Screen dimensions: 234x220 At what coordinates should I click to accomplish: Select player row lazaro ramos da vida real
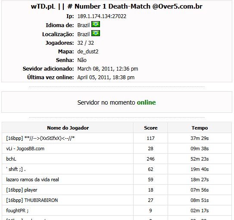[117, 180]
